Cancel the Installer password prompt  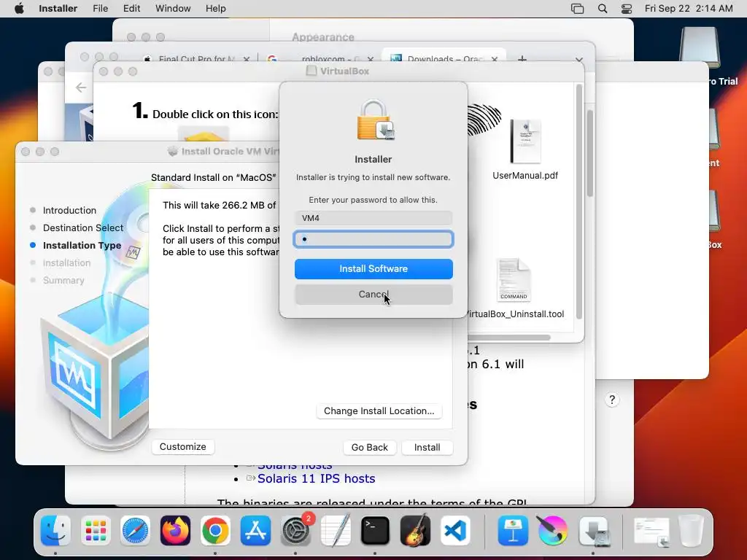point(373,295)
